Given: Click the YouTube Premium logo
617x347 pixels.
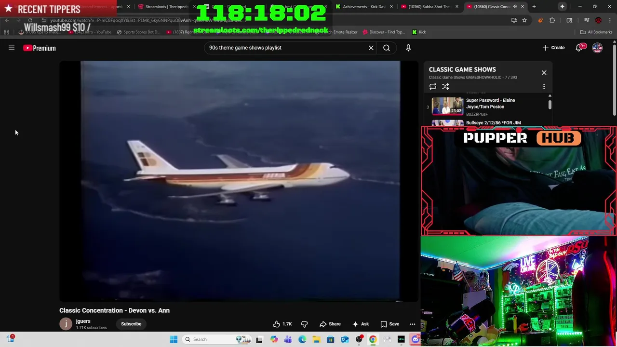Looking at the screenshot, I should tap(40, 48).
